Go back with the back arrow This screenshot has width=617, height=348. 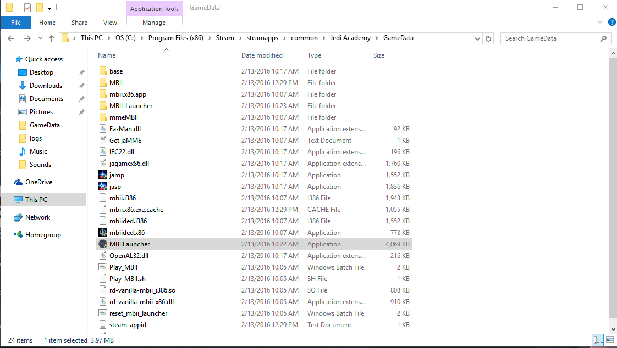click(11, 38)
